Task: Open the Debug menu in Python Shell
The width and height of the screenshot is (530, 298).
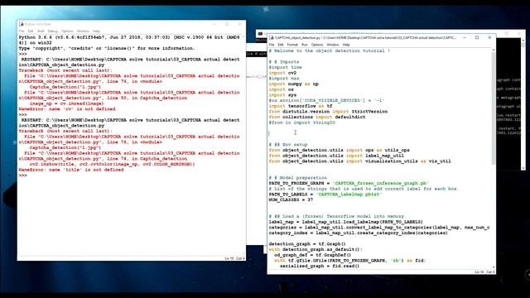Action: point(52,31)
